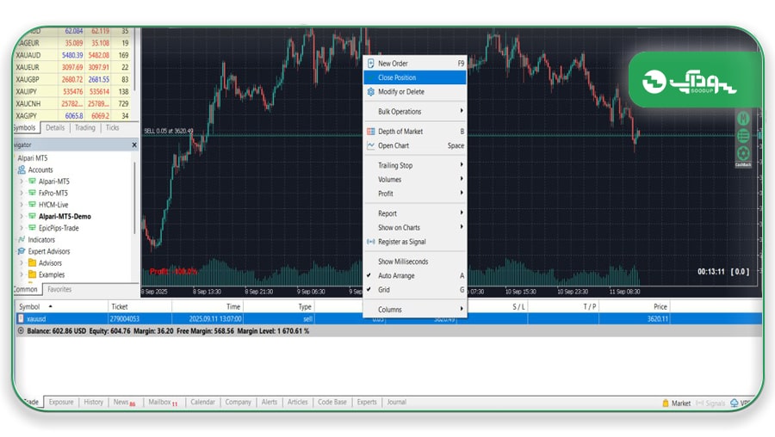The width and height of the screenshot is (775, 437).
Task: Select Open Chart menu entry
Action: 415,145
